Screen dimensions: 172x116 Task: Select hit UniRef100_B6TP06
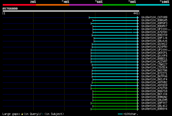tap(154, 77)
